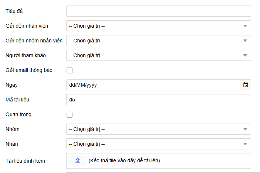Click the arrow of Gửi đến nhóm nhân viên dropdown
This screenshot has height=173, width=260.
pyautogui.click(x=245, y=41)
